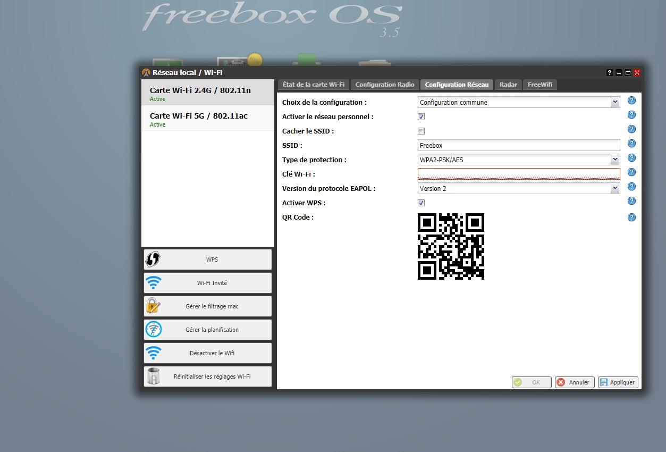
Task: Open Version du protocole EAPOL dropdown
Action: [x=615, y=188]
